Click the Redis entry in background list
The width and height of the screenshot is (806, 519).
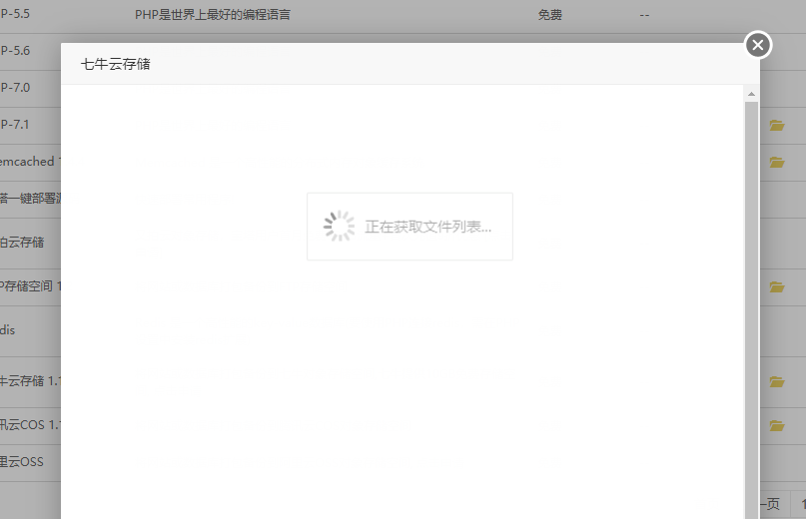pyautogui.click(x=8, y=330)
